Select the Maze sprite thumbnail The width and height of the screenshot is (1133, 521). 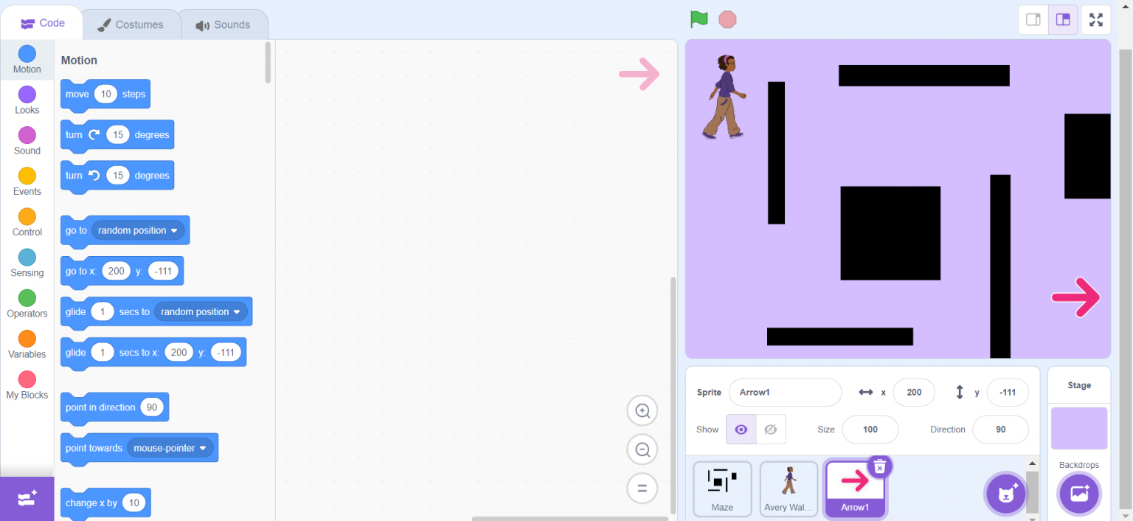point(722,489)
